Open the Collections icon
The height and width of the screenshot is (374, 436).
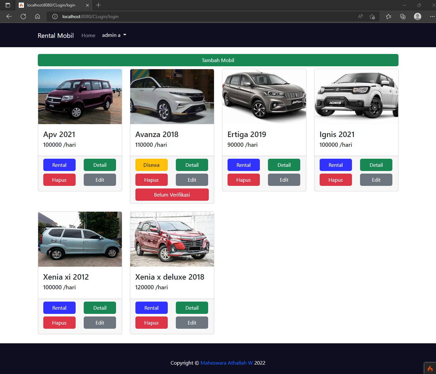pyautogui.click(x=403, y=16)
